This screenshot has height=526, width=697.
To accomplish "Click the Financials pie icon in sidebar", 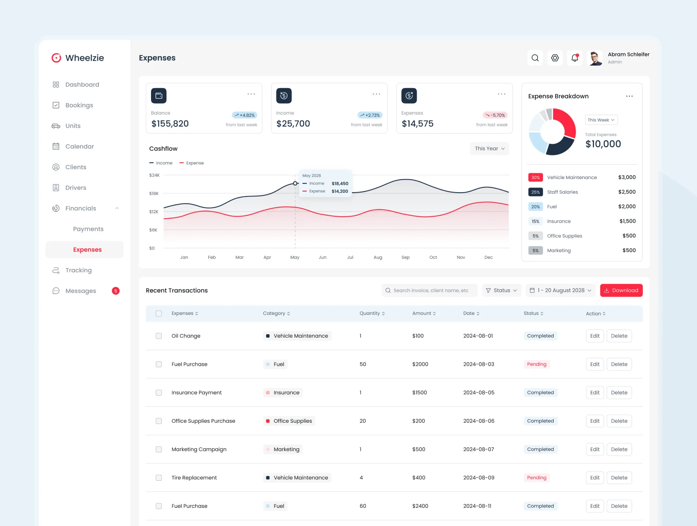I will click(x=56, y=208).
